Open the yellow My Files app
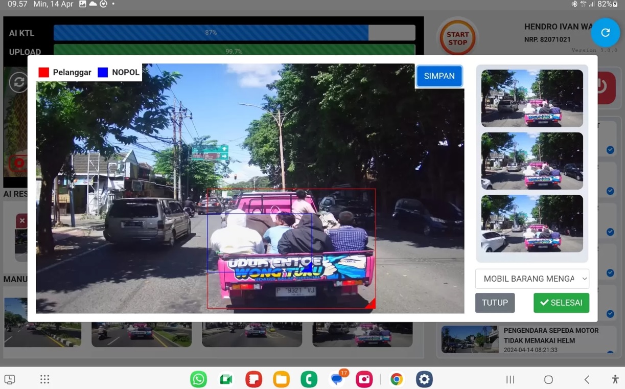The width and height of the screenshot is (625, 389). tap(281, 379)
